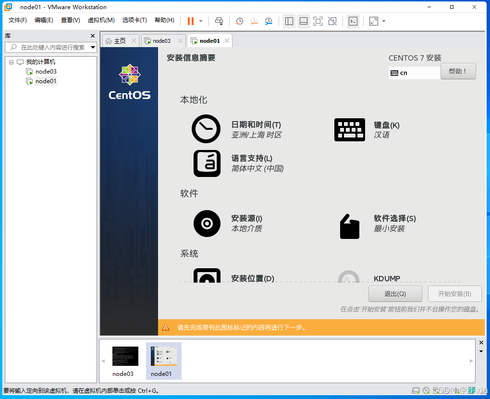Click the orange warning triangle icon
This screenshot has width=490, height=399.
click(166, 327)
